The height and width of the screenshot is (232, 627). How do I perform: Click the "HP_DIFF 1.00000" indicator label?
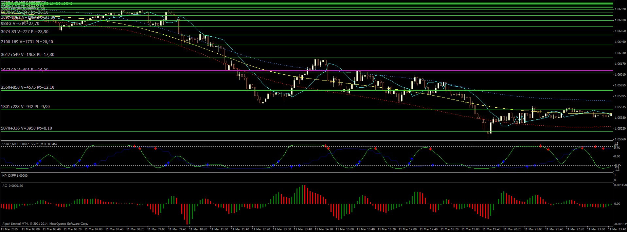[15, 176]
